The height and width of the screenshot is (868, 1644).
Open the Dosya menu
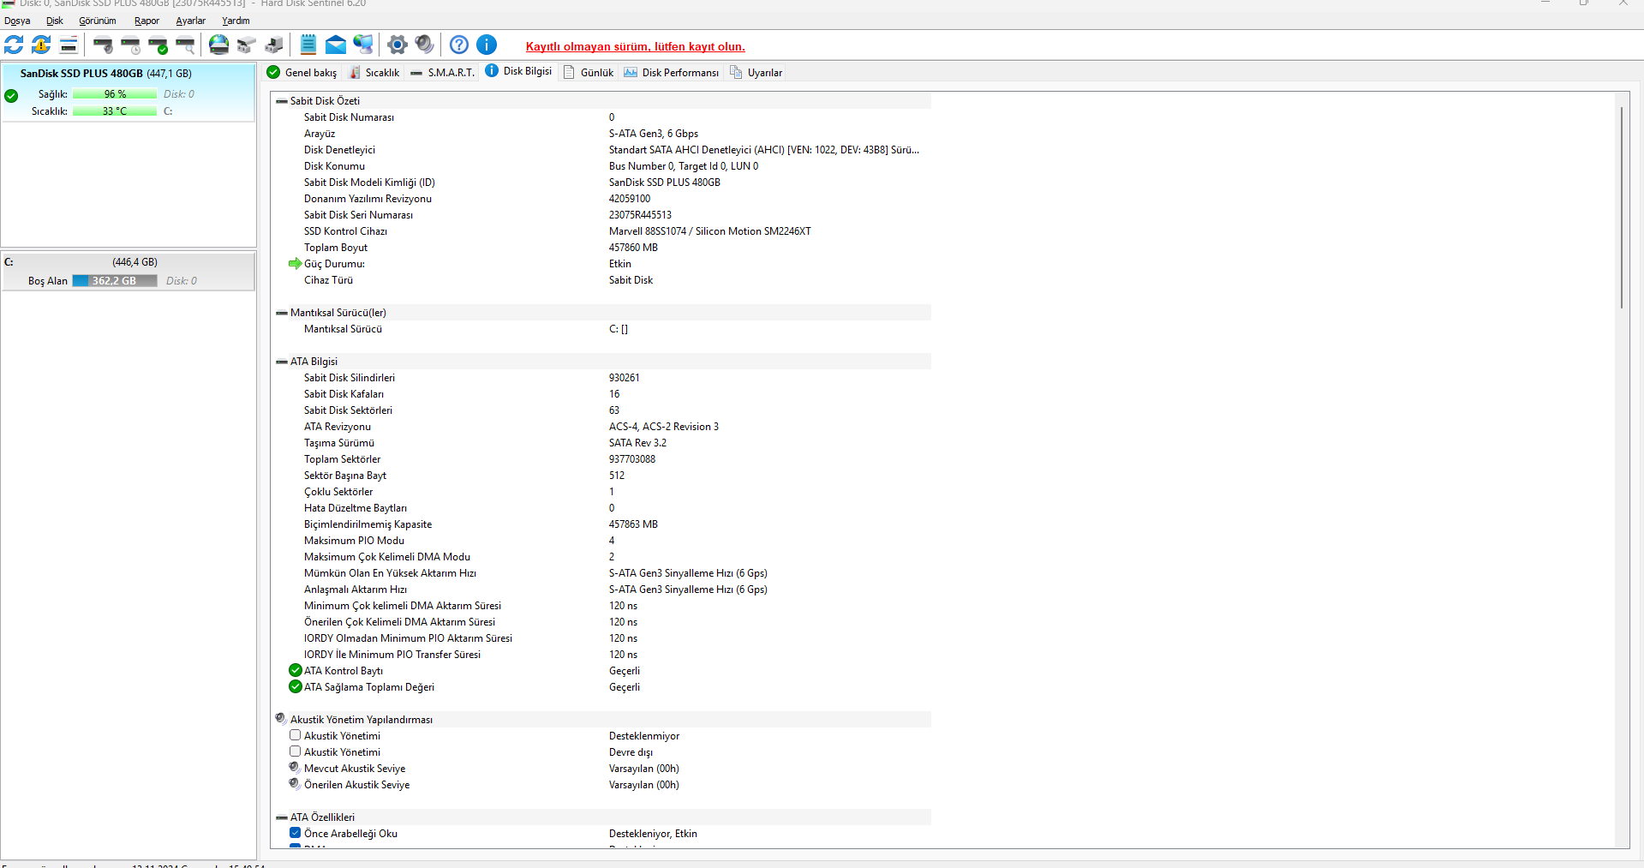(x=17, y=21)
